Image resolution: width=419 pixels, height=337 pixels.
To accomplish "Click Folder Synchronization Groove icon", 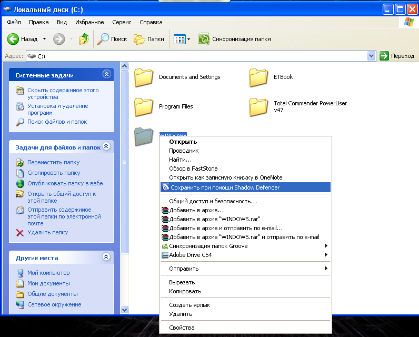I will [x=204, y=39].
